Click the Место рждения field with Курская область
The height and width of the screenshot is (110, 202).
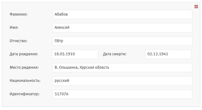point(122,68)
